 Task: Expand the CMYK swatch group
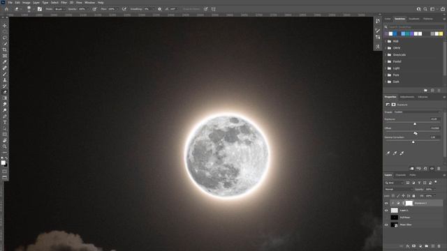coord(386,48)
